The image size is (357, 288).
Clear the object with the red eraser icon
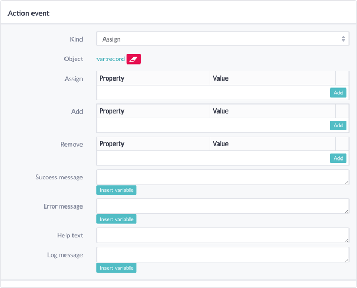tap(134, 59)
